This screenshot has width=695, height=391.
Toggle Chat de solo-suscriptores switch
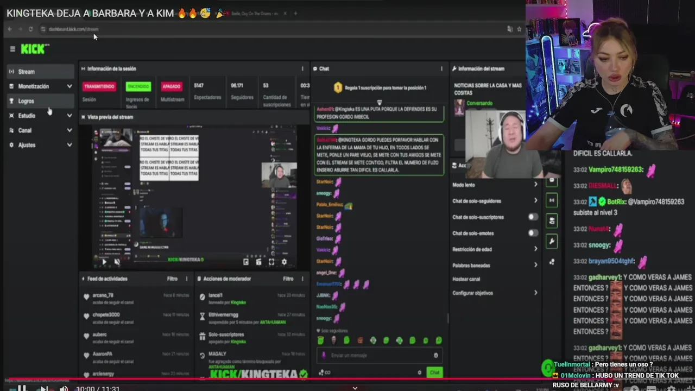533,217
